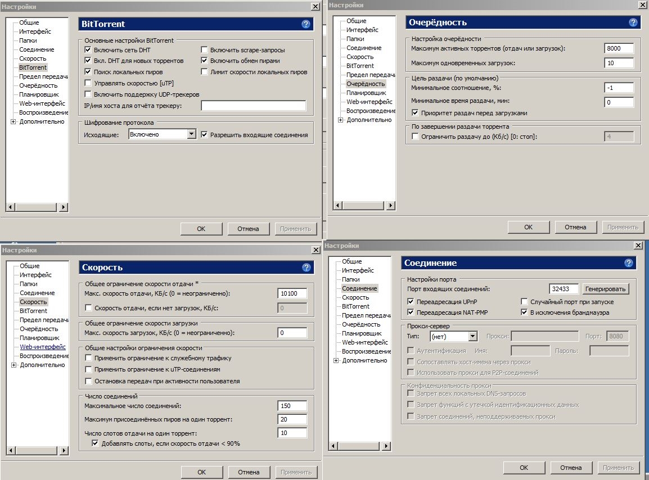Expand Дополнительно in the BitTorrent window's tree
Image resolution: width=649 pixels, height=480 pixels.
13,122
